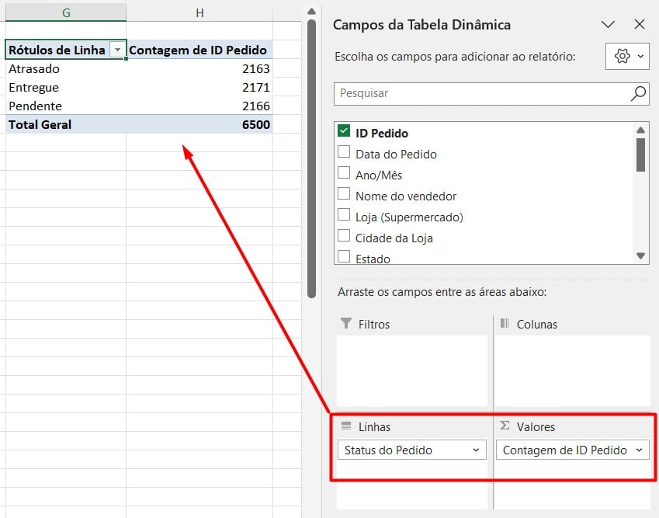
Task: Select column H header
Action: pyautogui.click(x=200, y=12)
